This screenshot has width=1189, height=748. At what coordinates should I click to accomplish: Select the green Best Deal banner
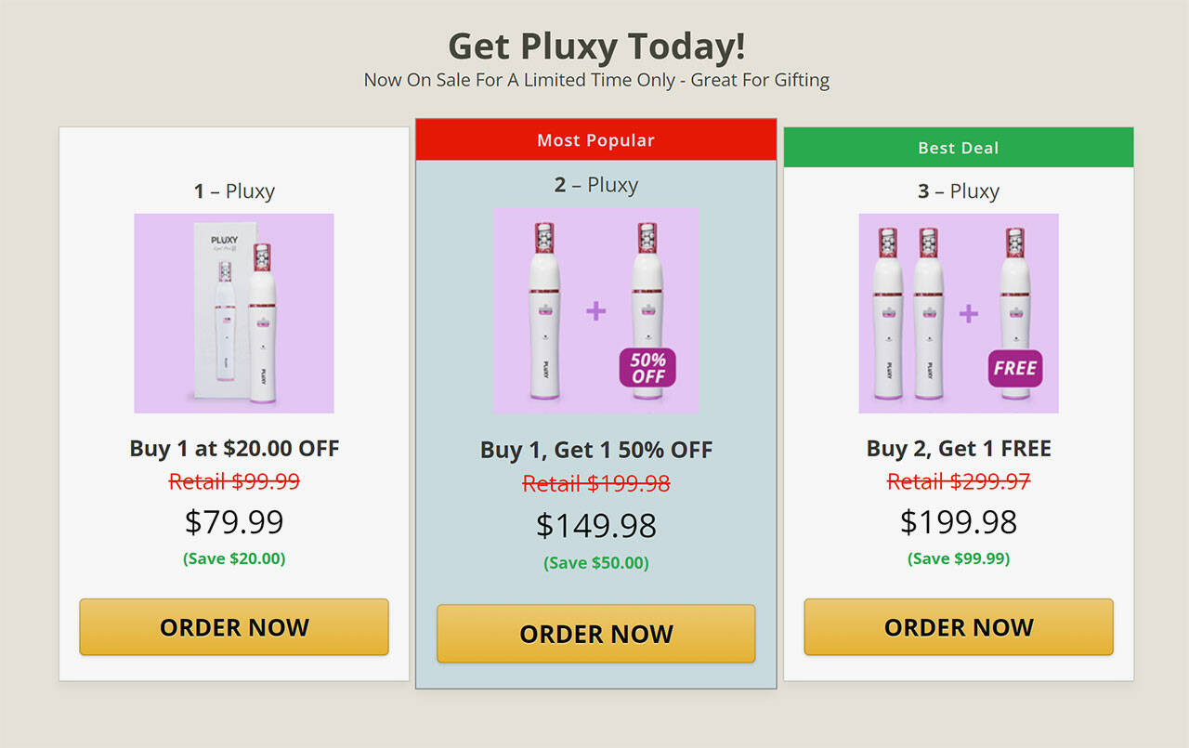pos(959,148)
